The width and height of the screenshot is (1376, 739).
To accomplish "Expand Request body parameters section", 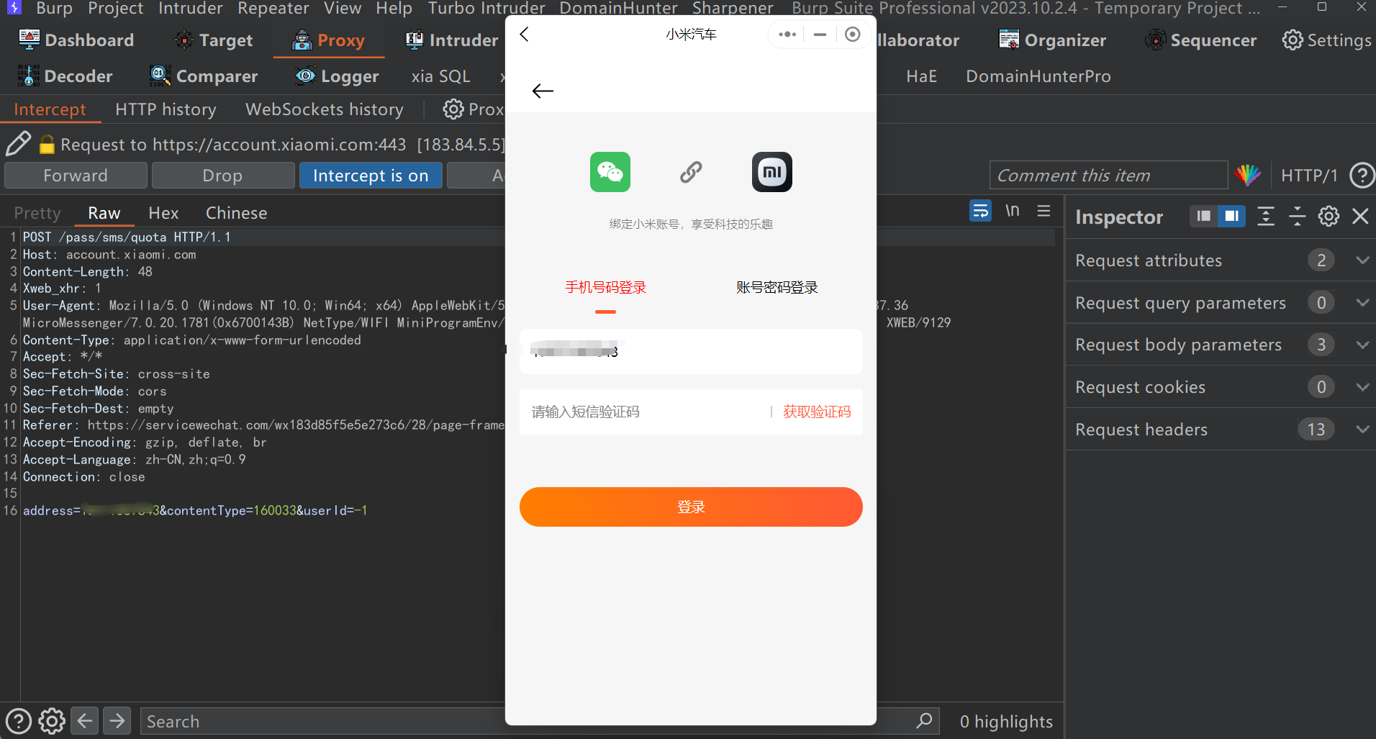I will click(x=1362, y=345).
